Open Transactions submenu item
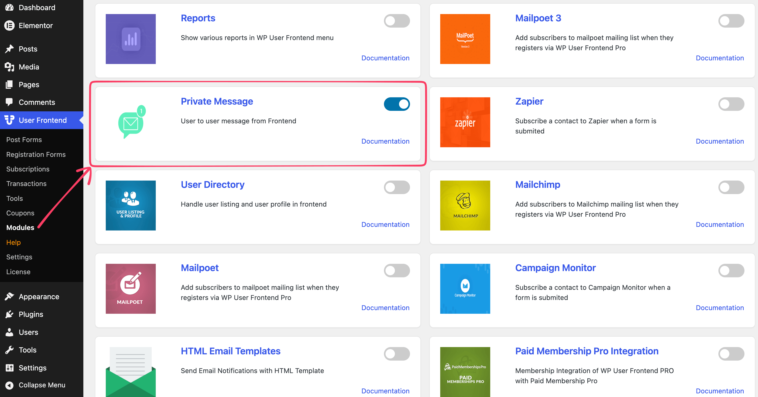 [x=27, y=184]
